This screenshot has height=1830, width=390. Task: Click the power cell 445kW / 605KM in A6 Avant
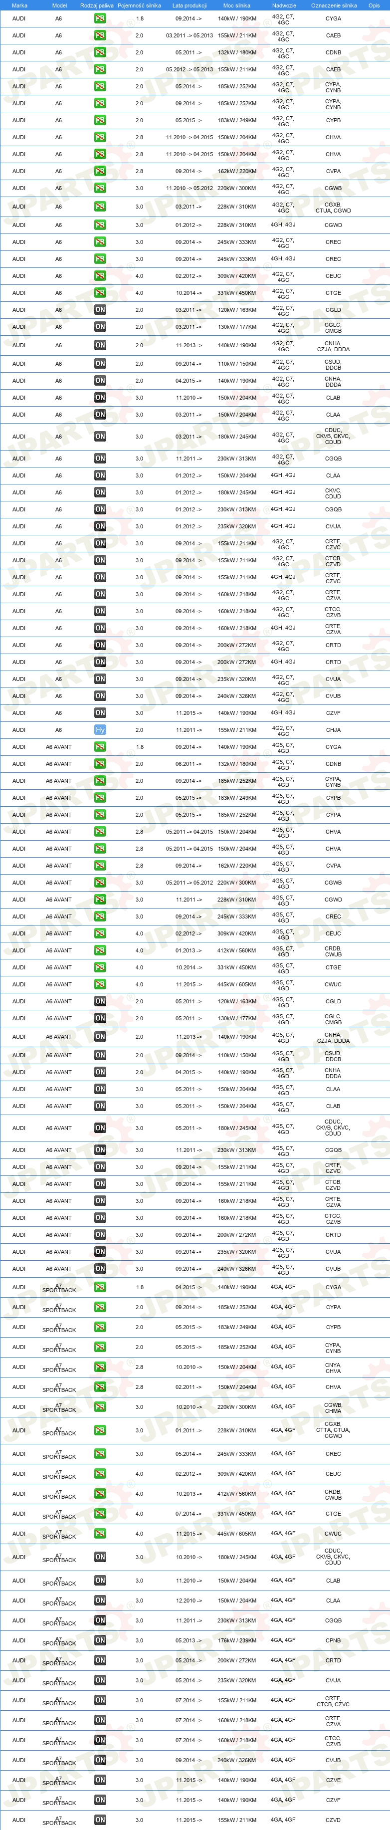236,985
